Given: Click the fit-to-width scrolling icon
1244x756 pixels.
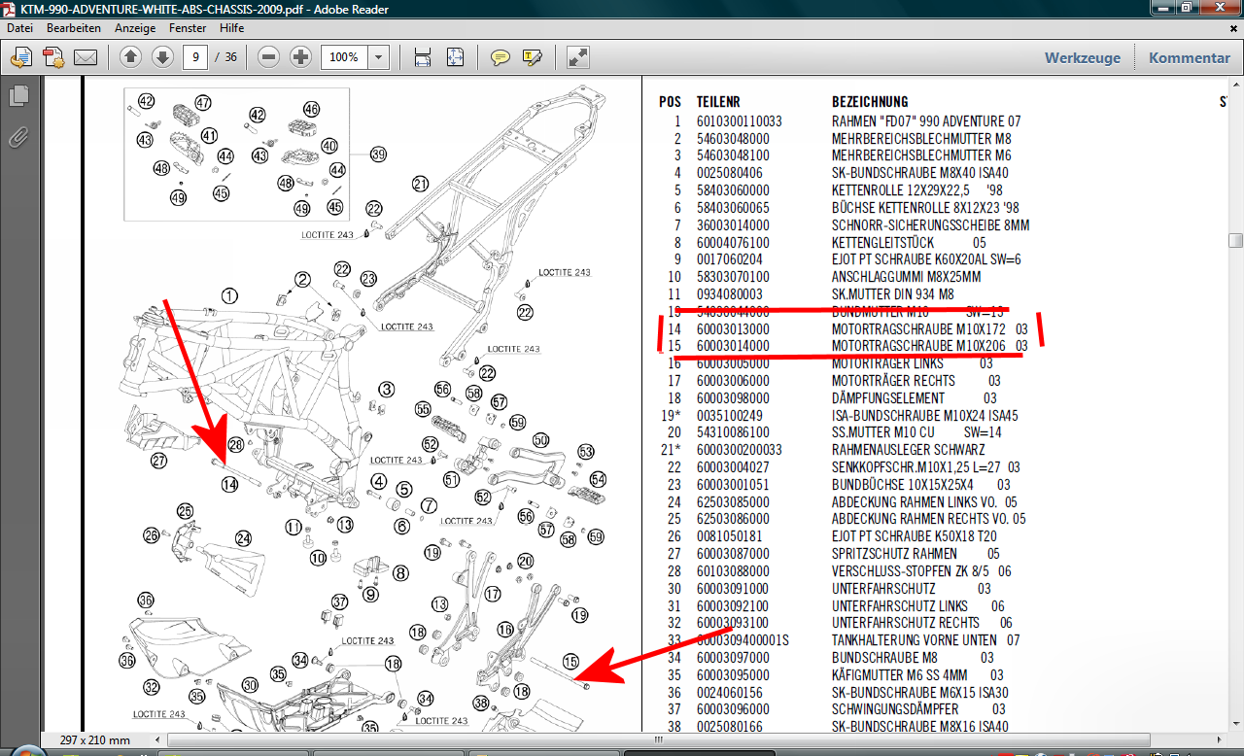Looking at the screenshot, I should [423, 57].
